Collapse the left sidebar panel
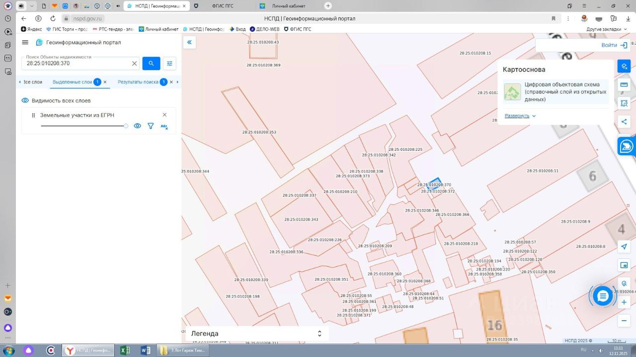The image size is (636, 357). point(189,43)
